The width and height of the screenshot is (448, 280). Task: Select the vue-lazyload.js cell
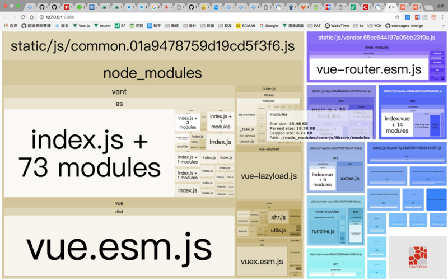point(269,176)
